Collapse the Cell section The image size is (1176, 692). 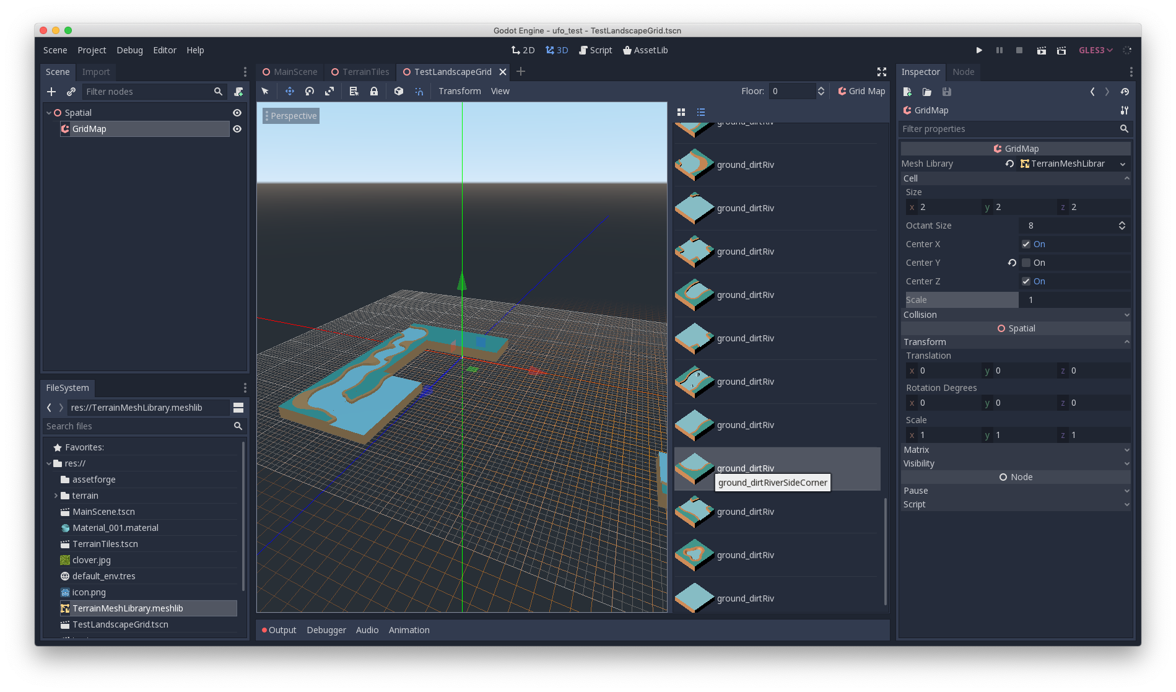[x=1016, y=178]
